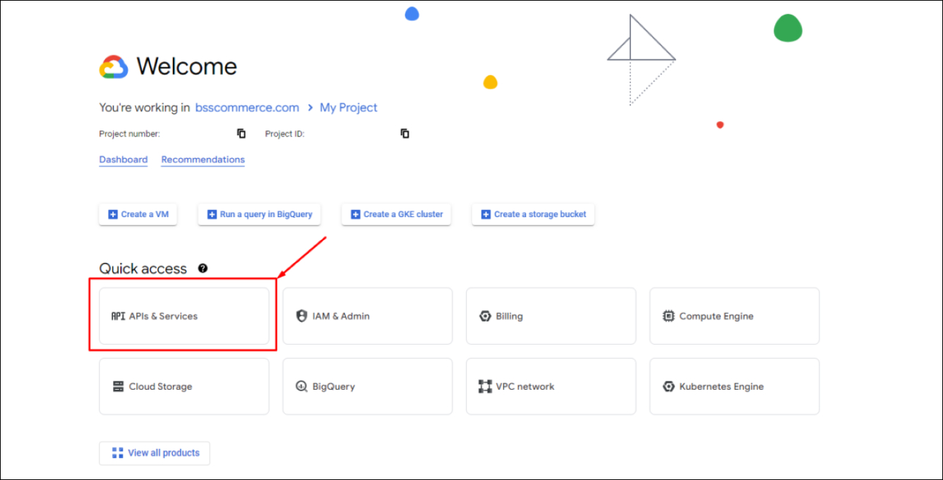Click the 'Project ID:' label
The height and width of the screenshot is (480, 943).
285,133
